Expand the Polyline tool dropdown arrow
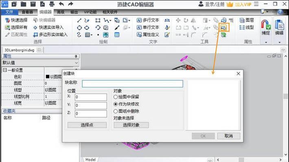This screenshot has width=289, height=162. click(x=110, y=20)
